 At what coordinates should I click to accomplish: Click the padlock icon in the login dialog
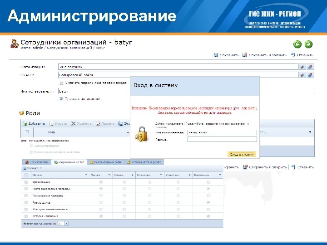click(x=141, y=134)
